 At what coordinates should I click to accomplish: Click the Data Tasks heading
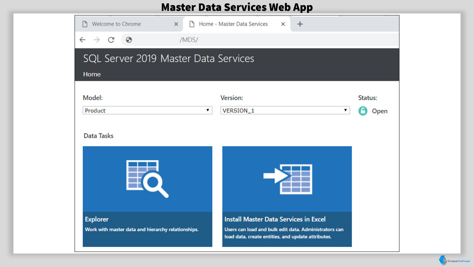99,136
